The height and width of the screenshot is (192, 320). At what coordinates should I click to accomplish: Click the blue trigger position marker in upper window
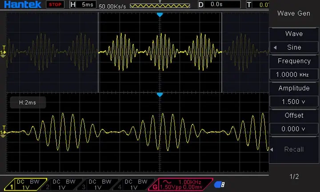(x=160, y=15)
